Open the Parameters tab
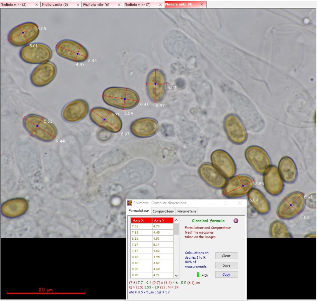This screenshot has width=317, height=301. click(x=187, y=211)
